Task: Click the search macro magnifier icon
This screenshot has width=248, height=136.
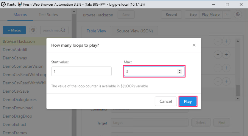Action: click(63, 30)
